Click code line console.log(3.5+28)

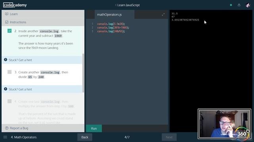111,24
